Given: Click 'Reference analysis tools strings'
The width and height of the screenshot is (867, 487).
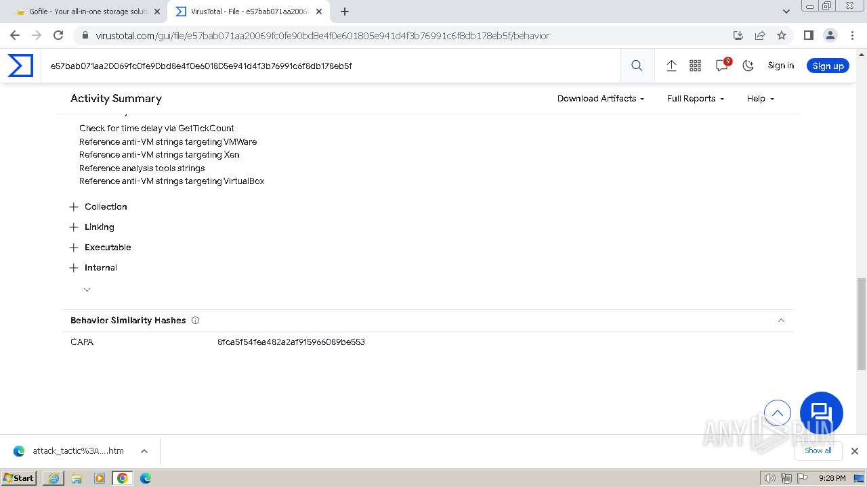Looking at the screenshot, I should tap(142, 168).
